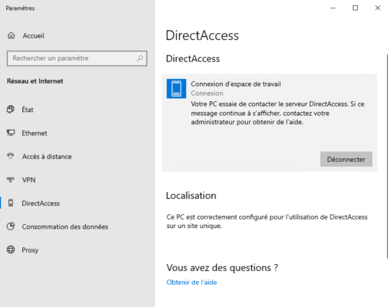The height and width of the screenshot is (307, 388).
Task: Click the vertical scrollbar on right
Action: tap(387, 156)
